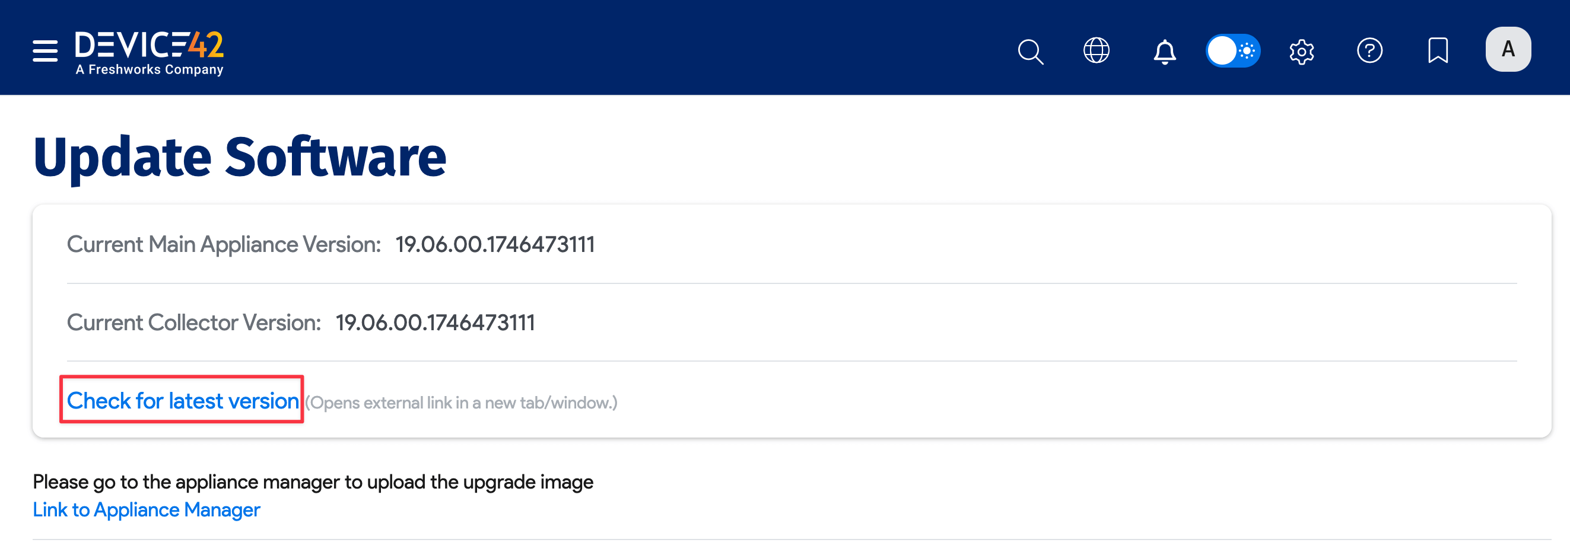Open the Link to Appliance Manager
The image size is (1570, 549).
coord(147,510)
